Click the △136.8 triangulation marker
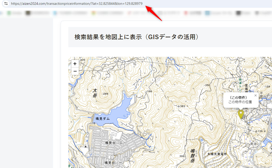 pyautogui.click(x=256, y=131)
